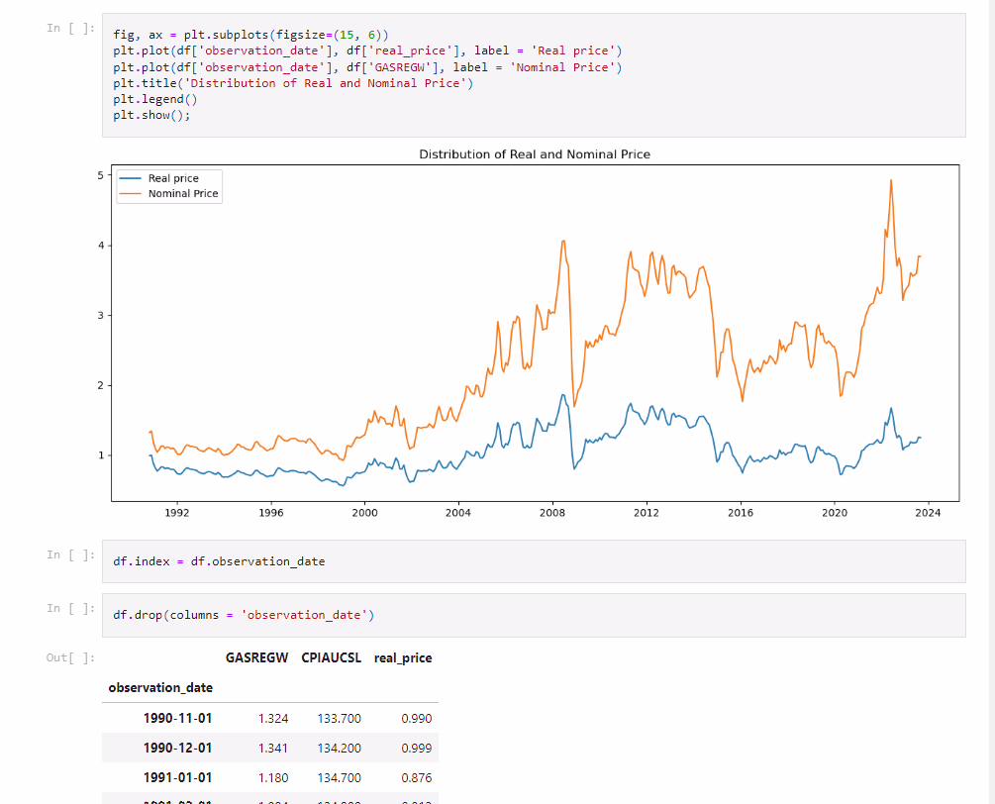This screenshot has height=804, width=995.
Task: Click the 2024 tick label on the x-axis
Action: (x=928, y=512)
